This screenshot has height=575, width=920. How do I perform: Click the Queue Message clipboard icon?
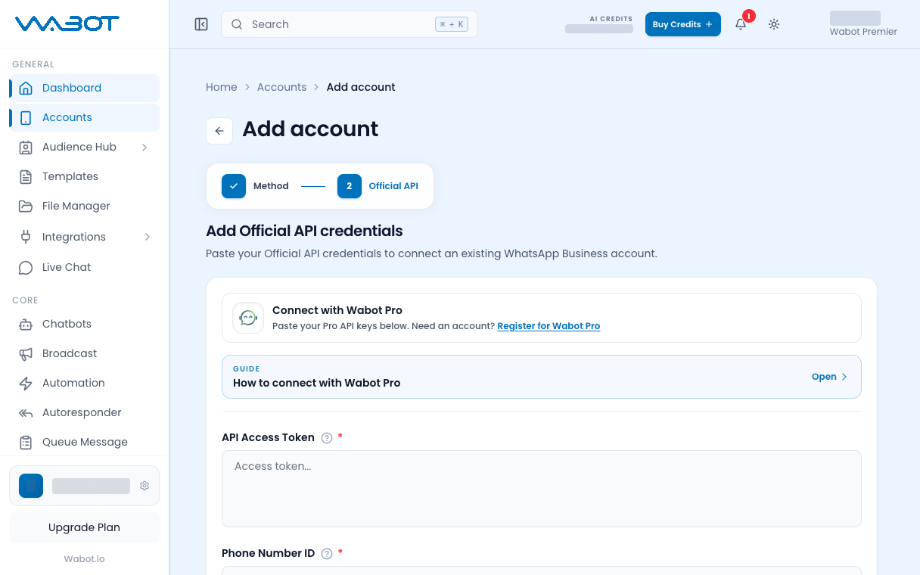coord(26,442)
